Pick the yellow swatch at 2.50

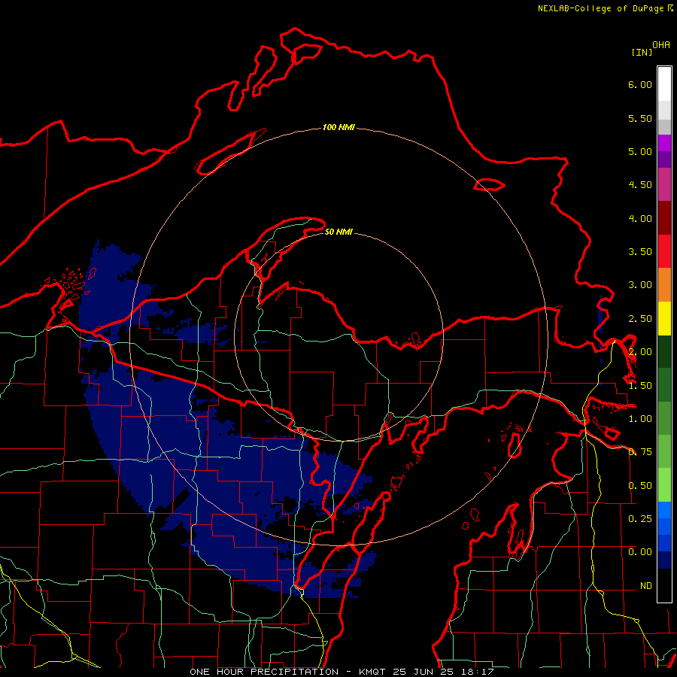click(664, 318)
